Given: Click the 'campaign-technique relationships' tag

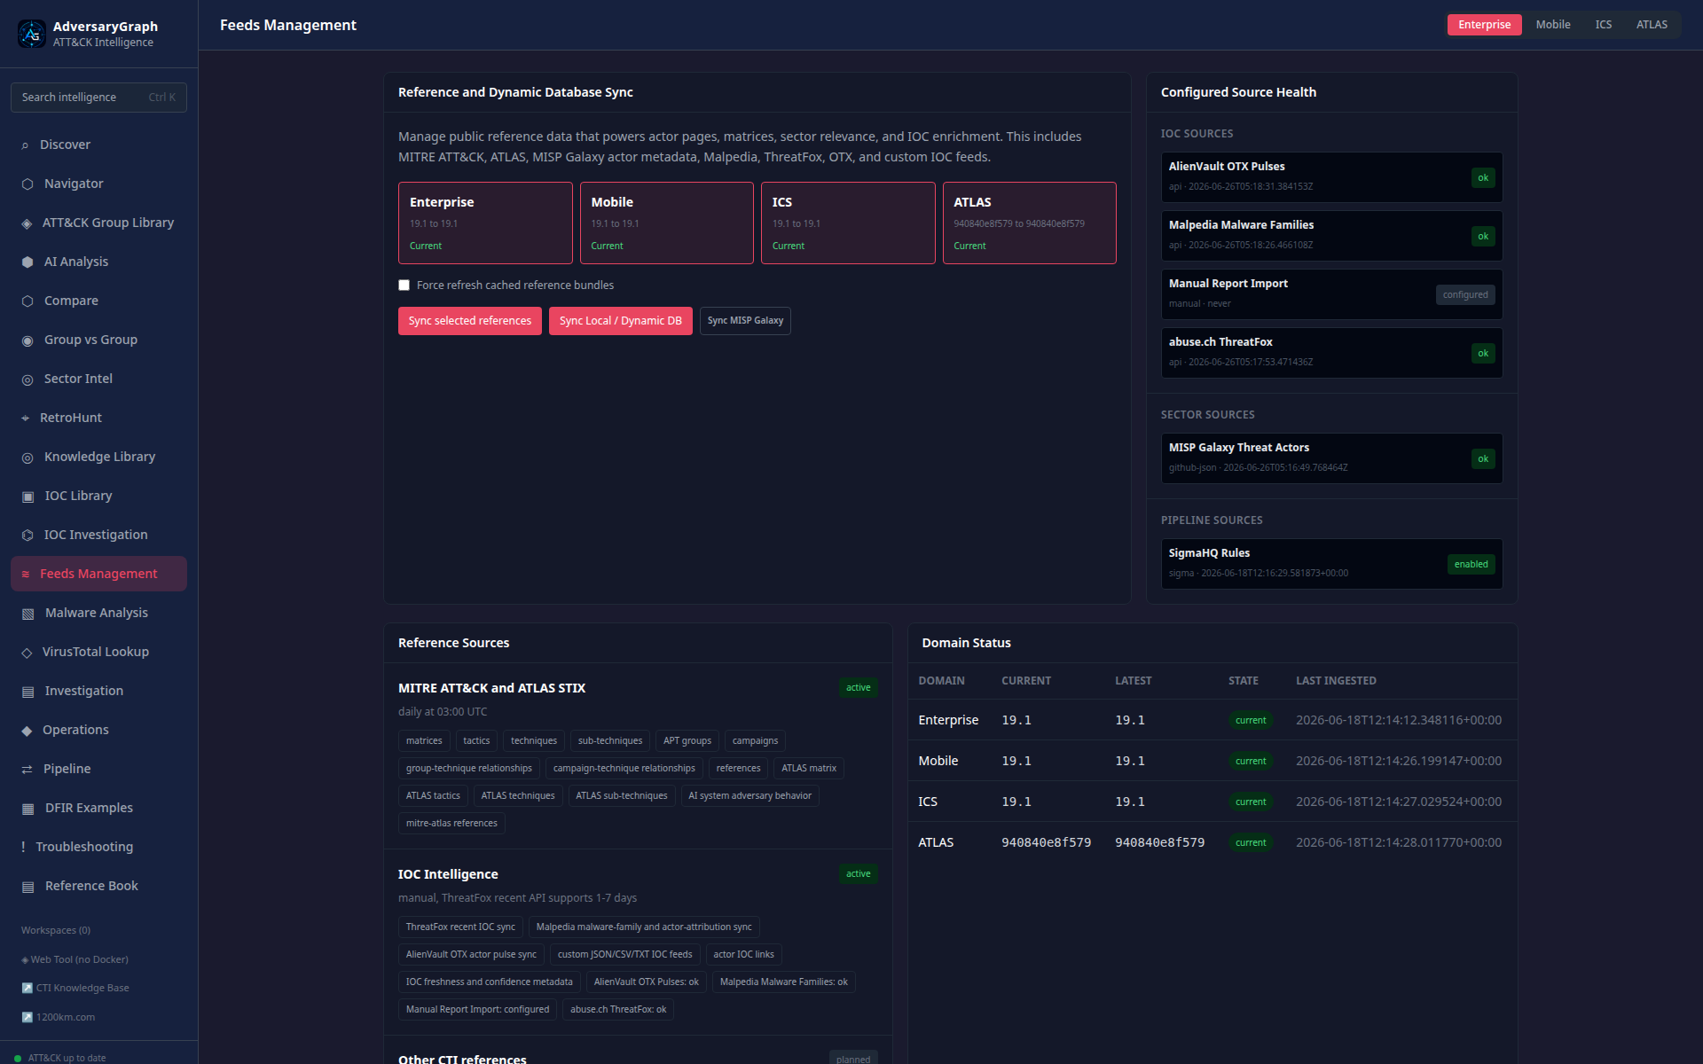Looking at the screenshot, I should coord(624,769).
